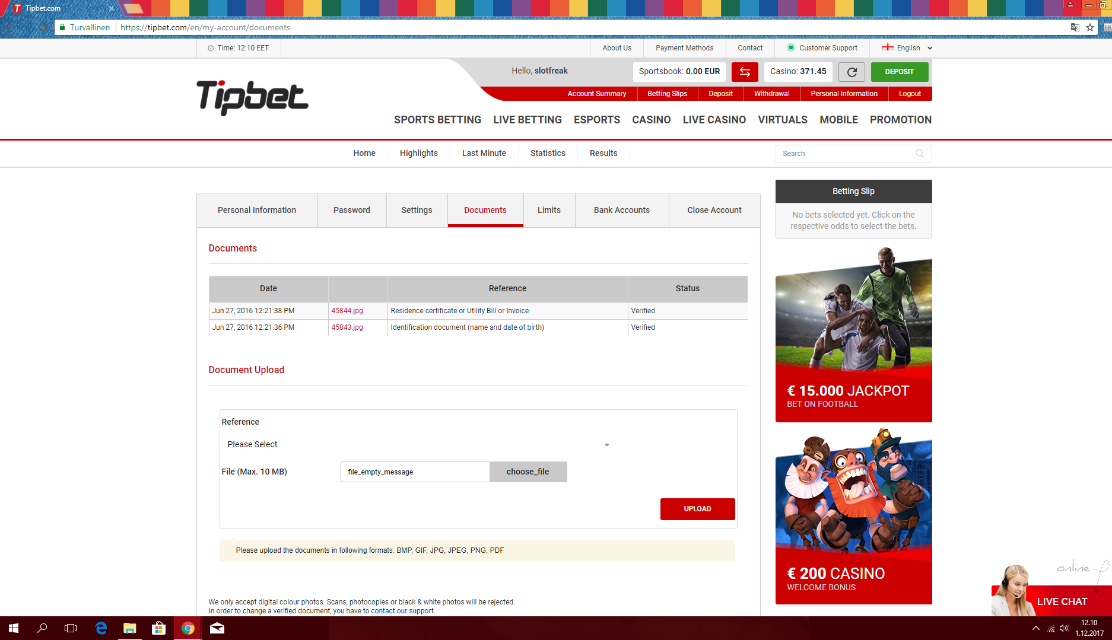Viewport: 1112px width, 640px height.
Task: Open Customer Support link
Action: pyautogui.click(x=822, y=48)
